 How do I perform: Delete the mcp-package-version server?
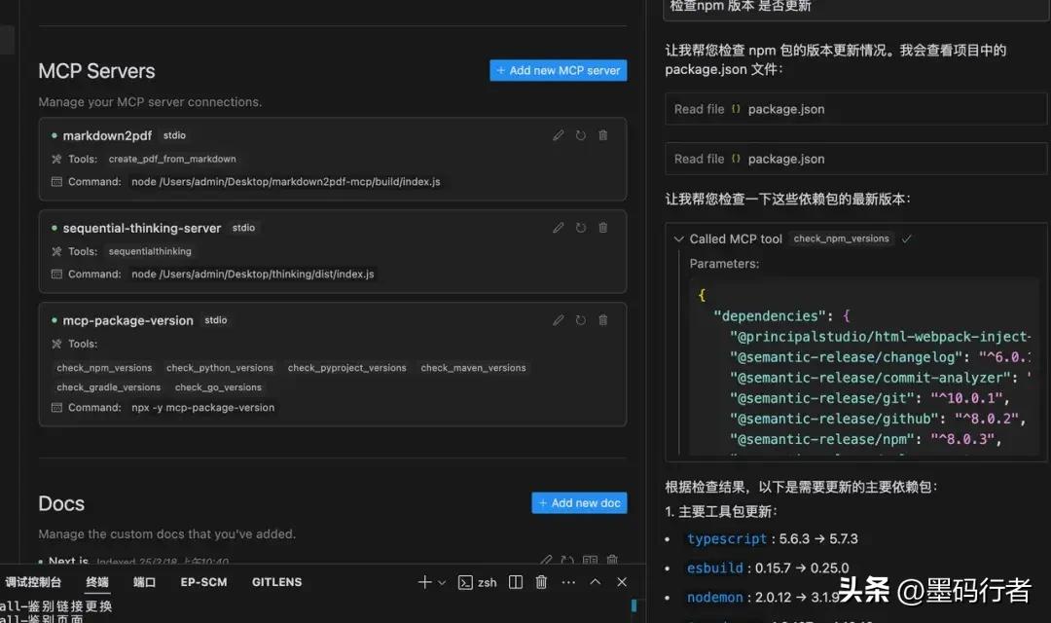point(602,320)
